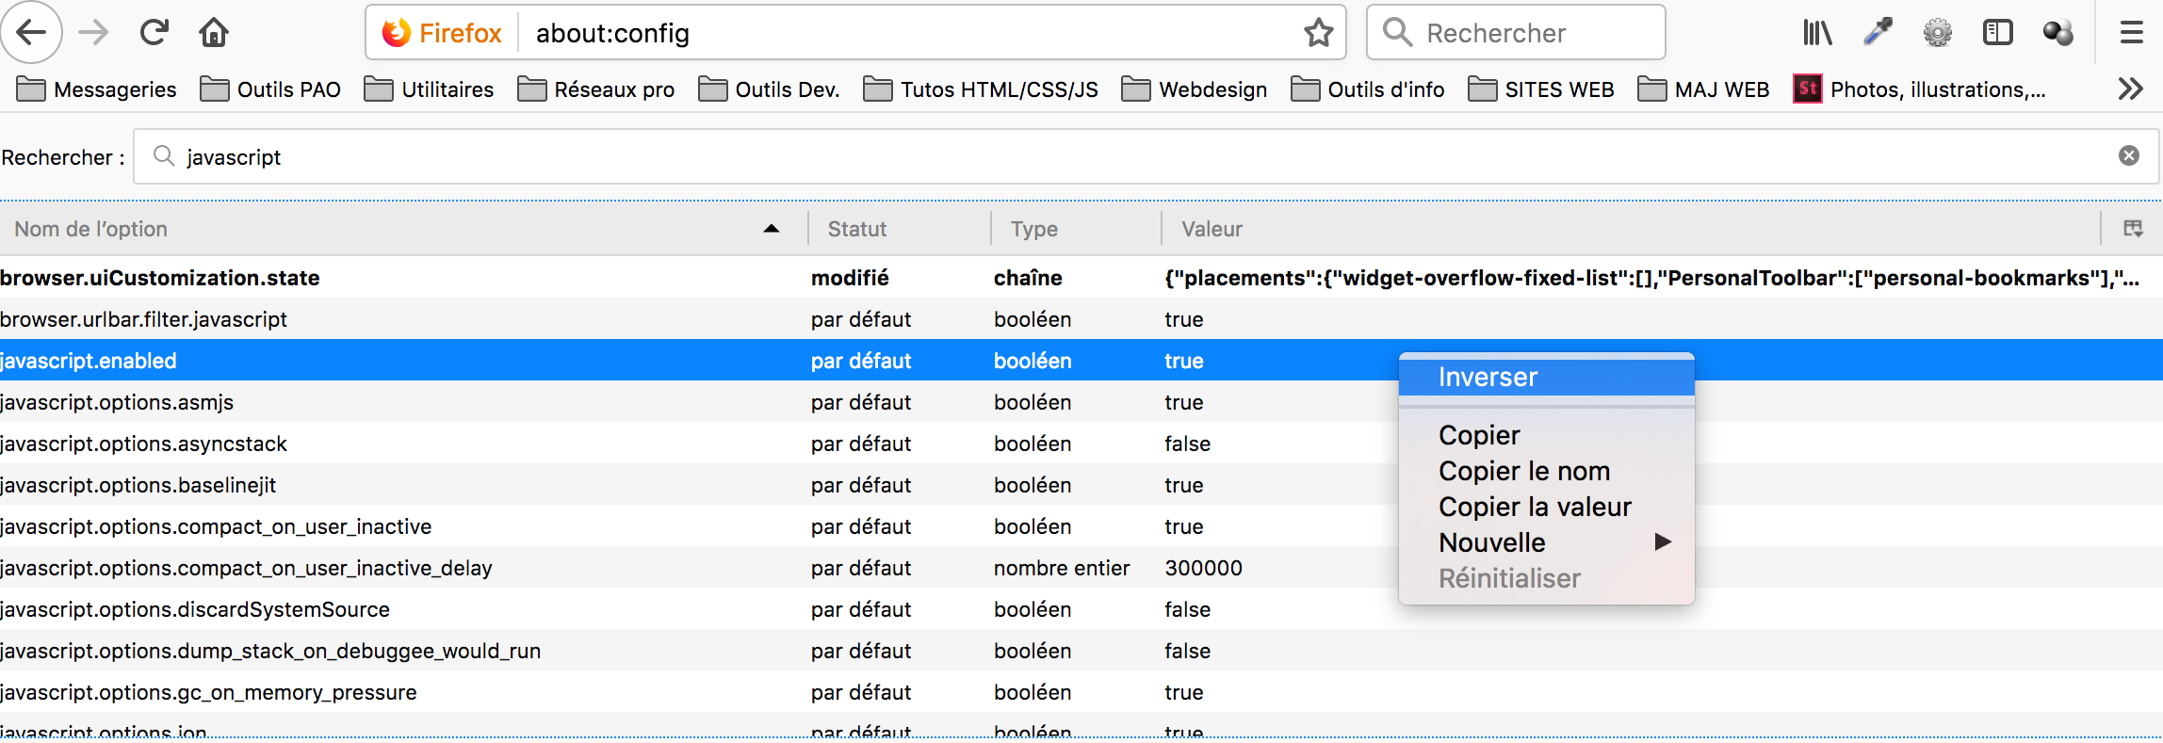Screen dimensions: 2163x743
Task: Go back with the back arrow button
Action: tap(31, 33)
